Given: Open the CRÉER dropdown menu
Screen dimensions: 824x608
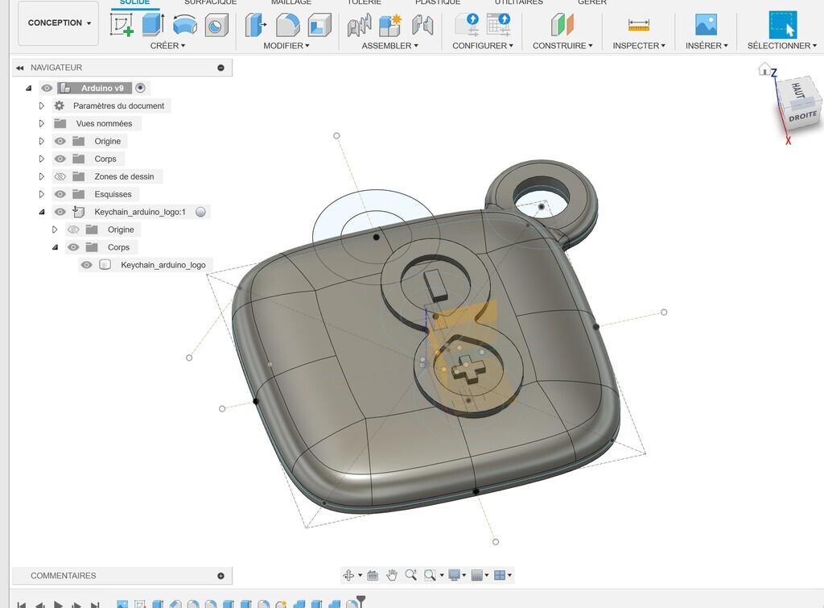Looking at the screenshot, I should coord(167,46).
